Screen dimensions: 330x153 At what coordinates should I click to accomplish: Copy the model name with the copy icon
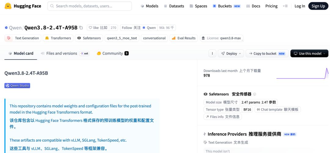tap(81, 27)
